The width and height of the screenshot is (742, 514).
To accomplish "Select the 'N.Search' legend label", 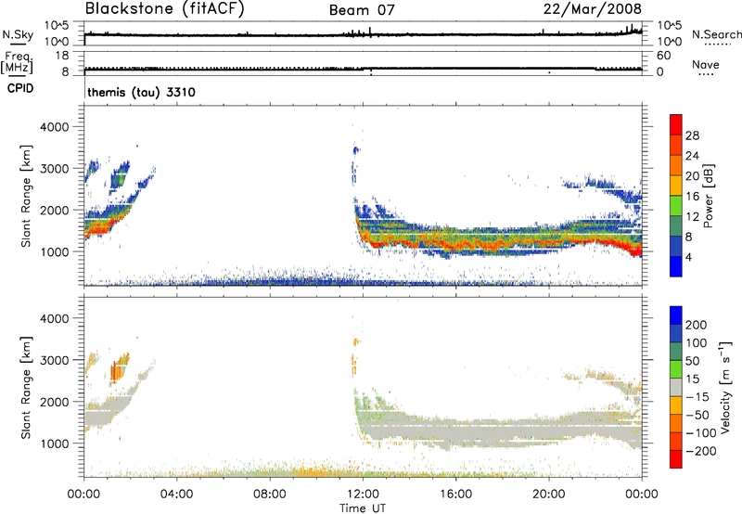I will [716, 34].
